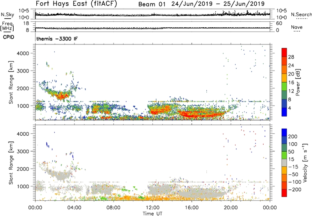Click the '16:00' time axis label
The image size is (312, 216).
pyautogui.click(x=191, y=208)
